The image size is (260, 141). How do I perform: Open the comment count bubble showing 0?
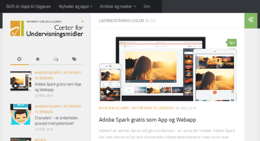(x=232, y=43)
